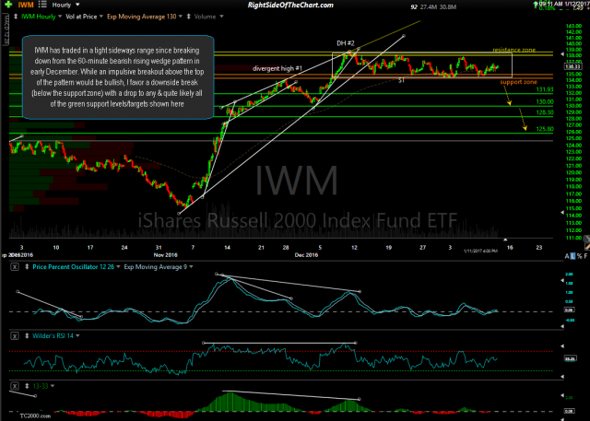
Task: Click reorder arrows beside Volume
Action: (188, 17)
